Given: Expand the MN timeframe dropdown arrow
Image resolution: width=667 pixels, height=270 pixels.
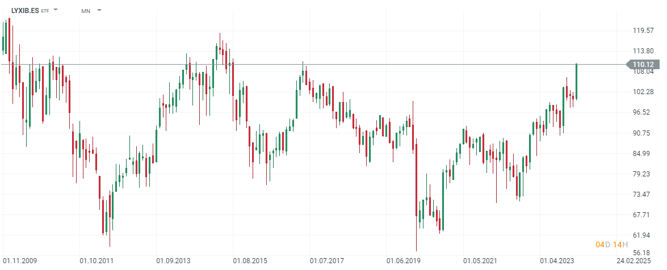Looking at the screenshot, I should (99, 10).
